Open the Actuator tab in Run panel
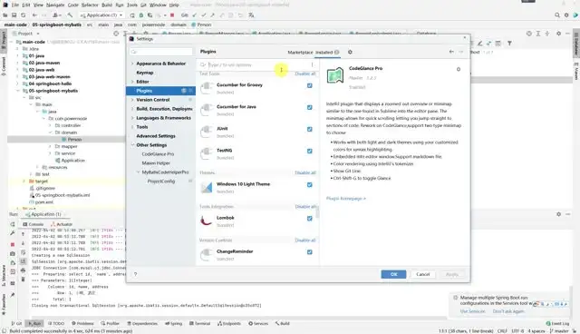 click(62, 224)
